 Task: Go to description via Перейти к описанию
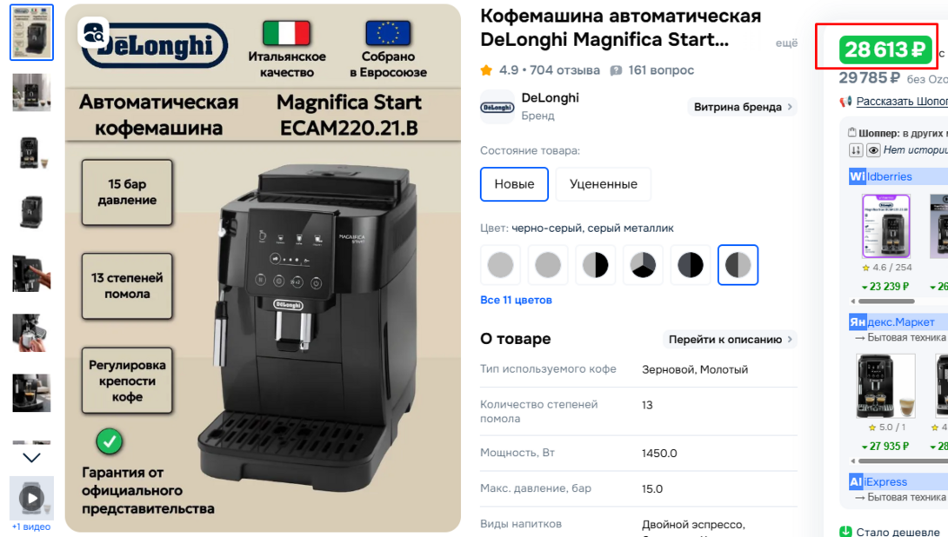(730, 340)
